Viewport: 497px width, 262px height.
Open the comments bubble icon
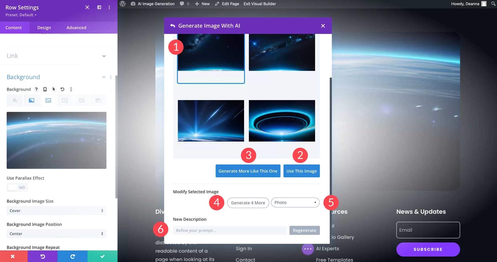tap(182, 4)
